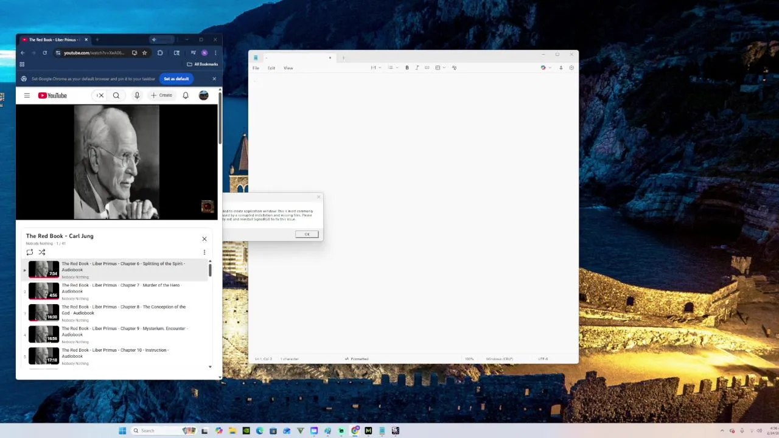The height and width of the screenshot is (438, 779).
Task: Clear the YouTube search box text
Action: coord(101,96)
